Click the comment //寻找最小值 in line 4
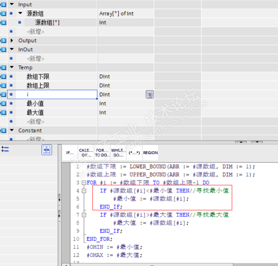Viewport: 278px width, 266px height. click(209, 191)
